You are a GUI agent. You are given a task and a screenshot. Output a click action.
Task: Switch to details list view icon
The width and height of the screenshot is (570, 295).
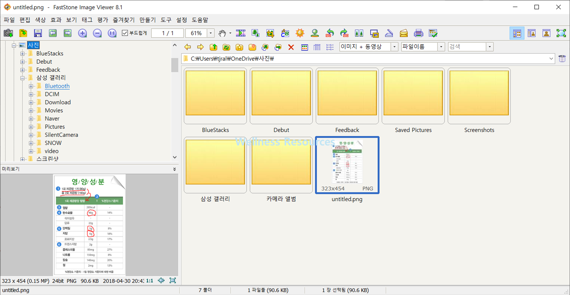317,47
